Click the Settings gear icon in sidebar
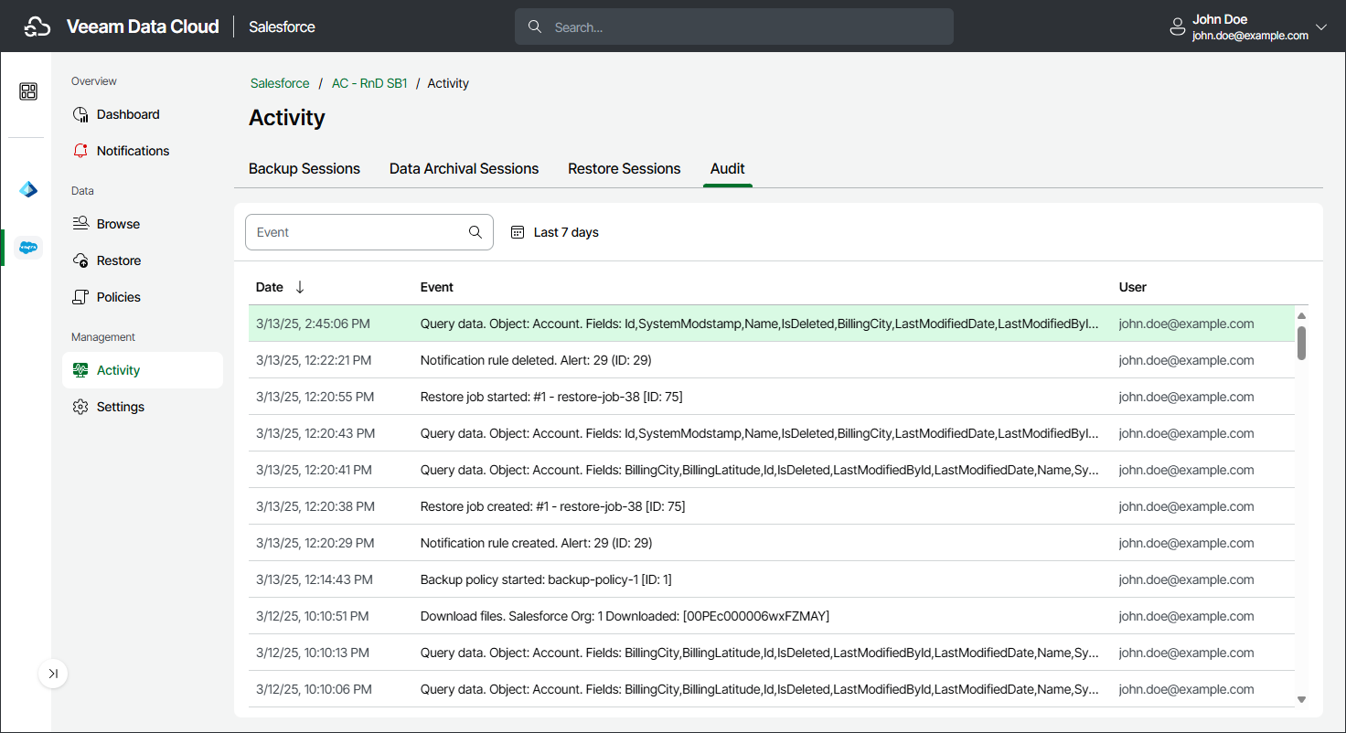The width and height of the screenshot is (1346, 733). (80, 407)
